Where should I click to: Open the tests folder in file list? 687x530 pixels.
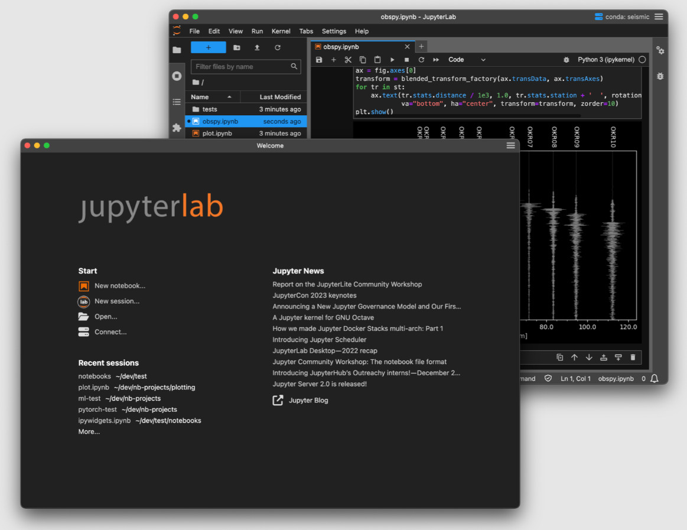point(246,109)
